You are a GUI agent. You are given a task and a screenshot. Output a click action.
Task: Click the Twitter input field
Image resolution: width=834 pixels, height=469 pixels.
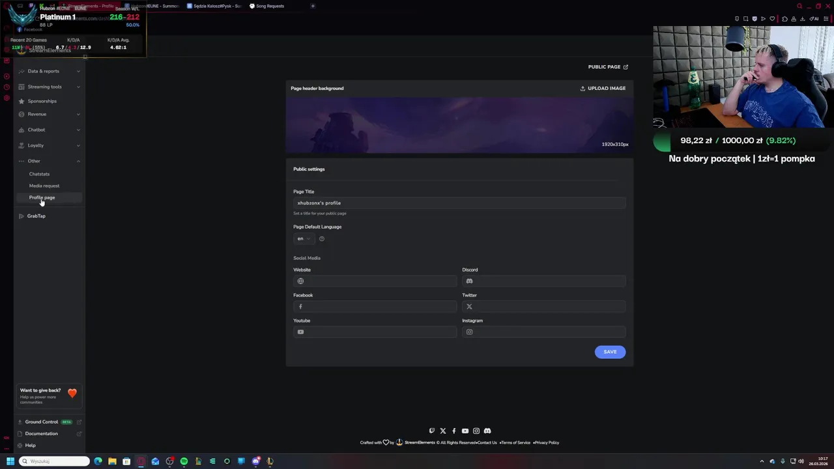544,307
